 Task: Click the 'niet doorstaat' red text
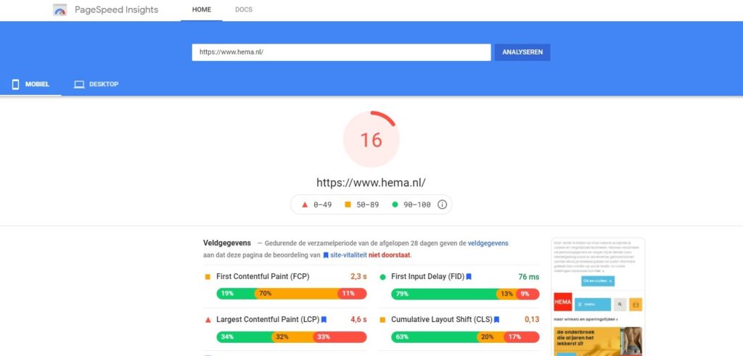(390, 254)
